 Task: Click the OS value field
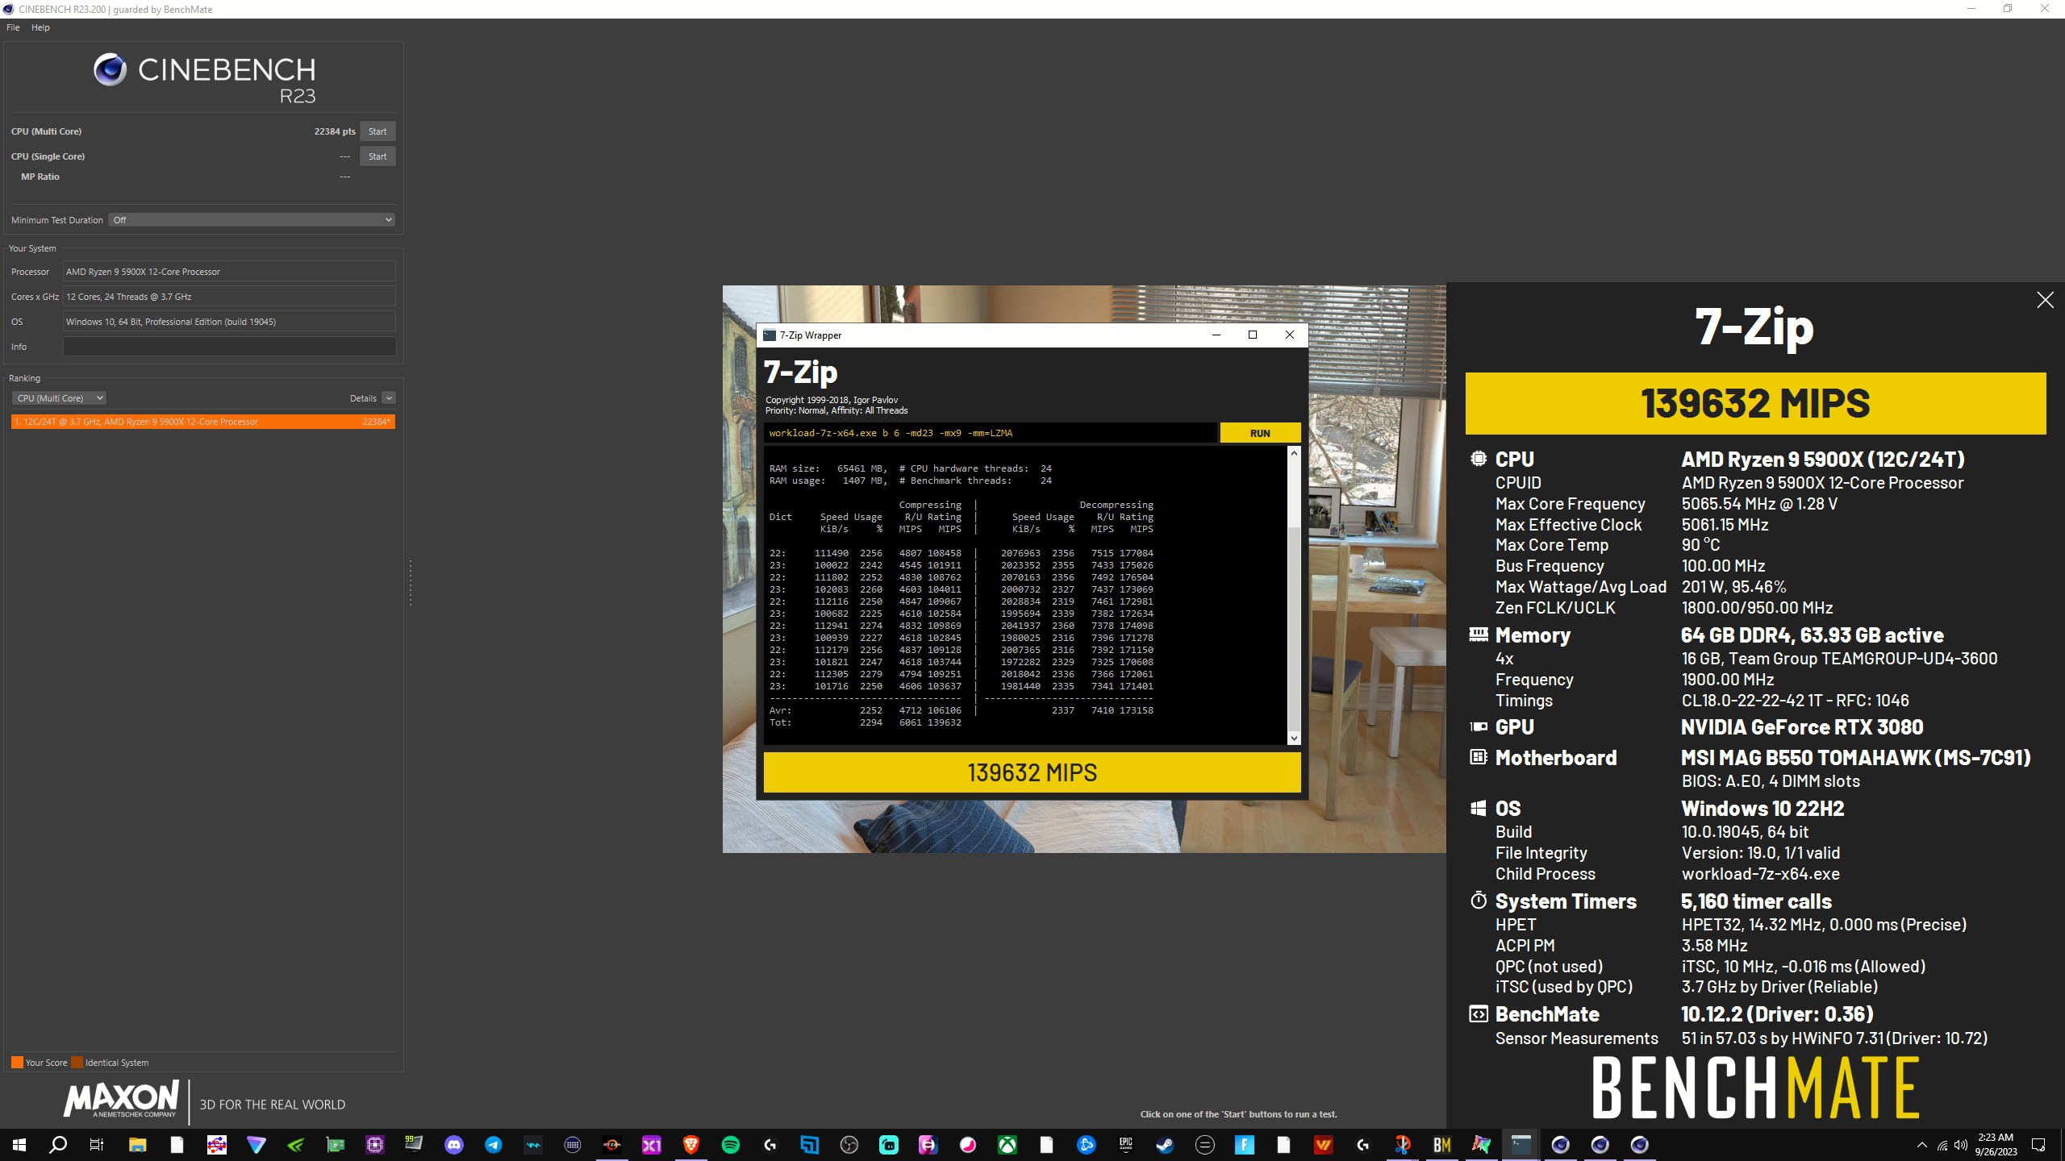coord(229,322)
